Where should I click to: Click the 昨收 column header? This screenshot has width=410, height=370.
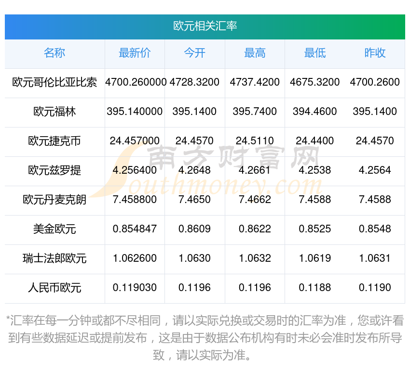375,53
